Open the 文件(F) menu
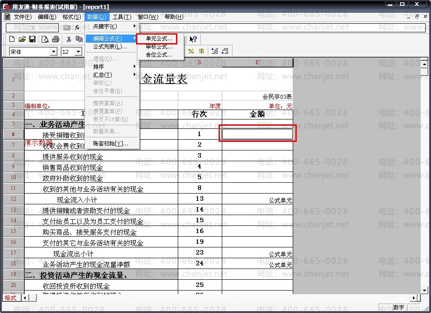Viewport: 431px width, 313px height. [x=23, y=17]
